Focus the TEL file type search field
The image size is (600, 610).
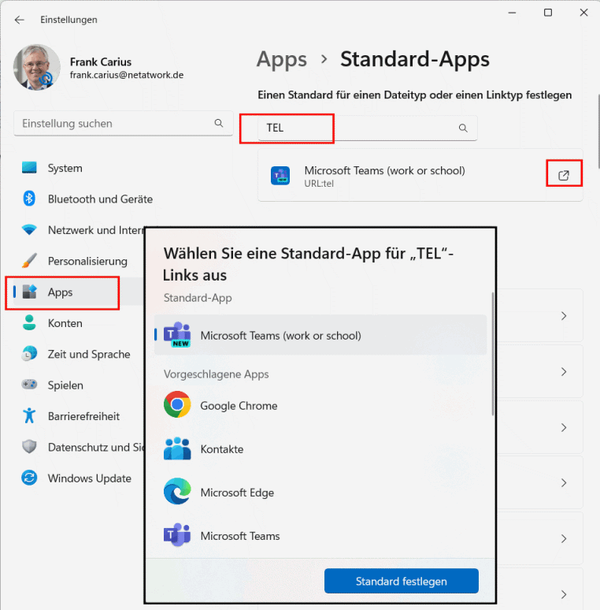click(368, 128)
